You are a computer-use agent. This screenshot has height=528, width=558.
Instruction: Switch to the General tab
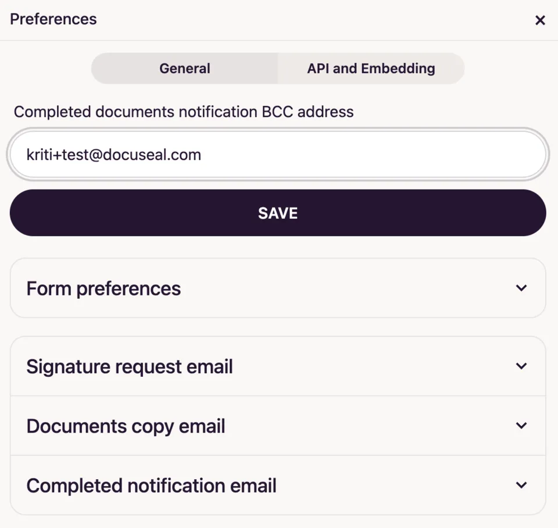pyautogui.click(x=185, y=69)
